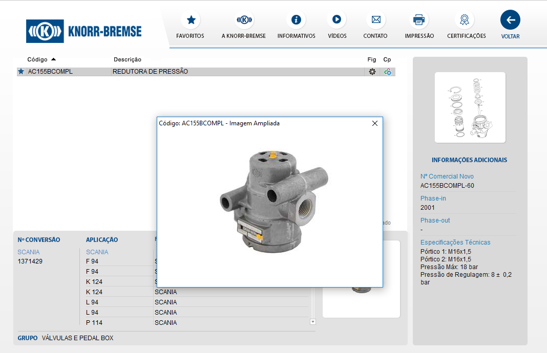
Task: Open the Favoritos star icon
Action: (x=191, y=20)
